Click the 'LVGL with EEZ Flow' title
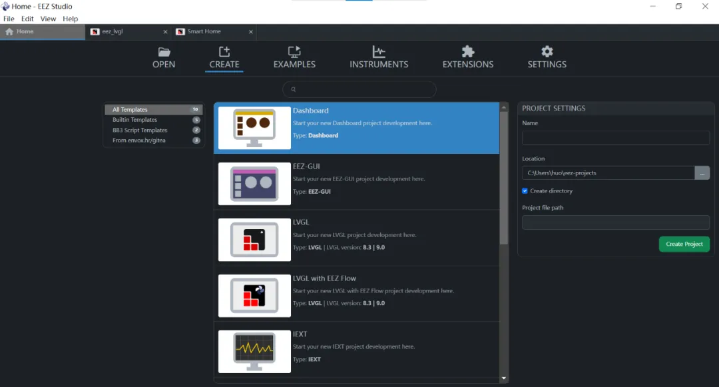719x387 pixels. 324,278
